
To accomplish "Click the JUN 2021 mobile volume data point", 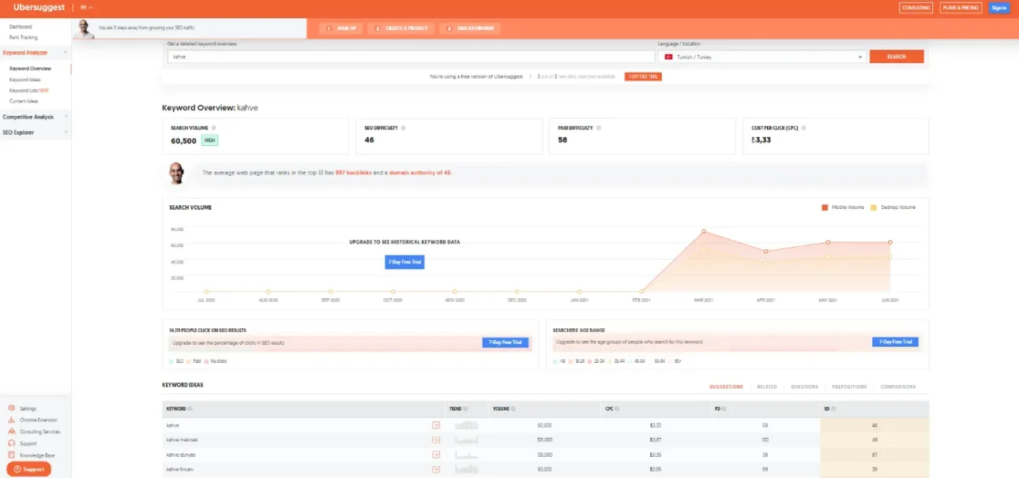I will (890, 242).
